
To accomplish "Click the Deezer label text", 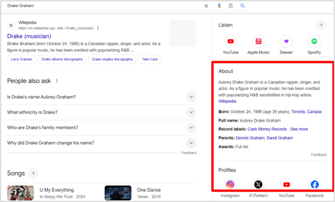I will 286,52.
